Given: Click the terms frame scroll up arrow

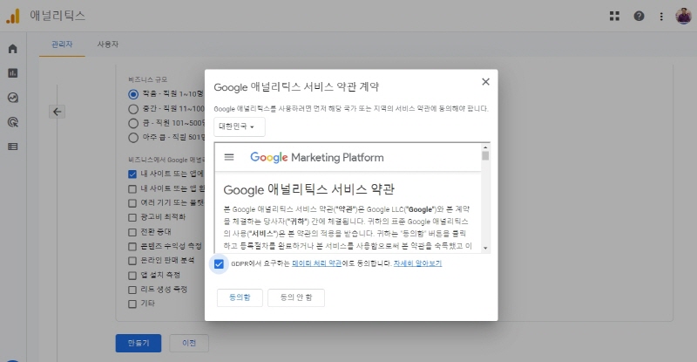Looking at the screenshot, I should (x=485, y=147).
